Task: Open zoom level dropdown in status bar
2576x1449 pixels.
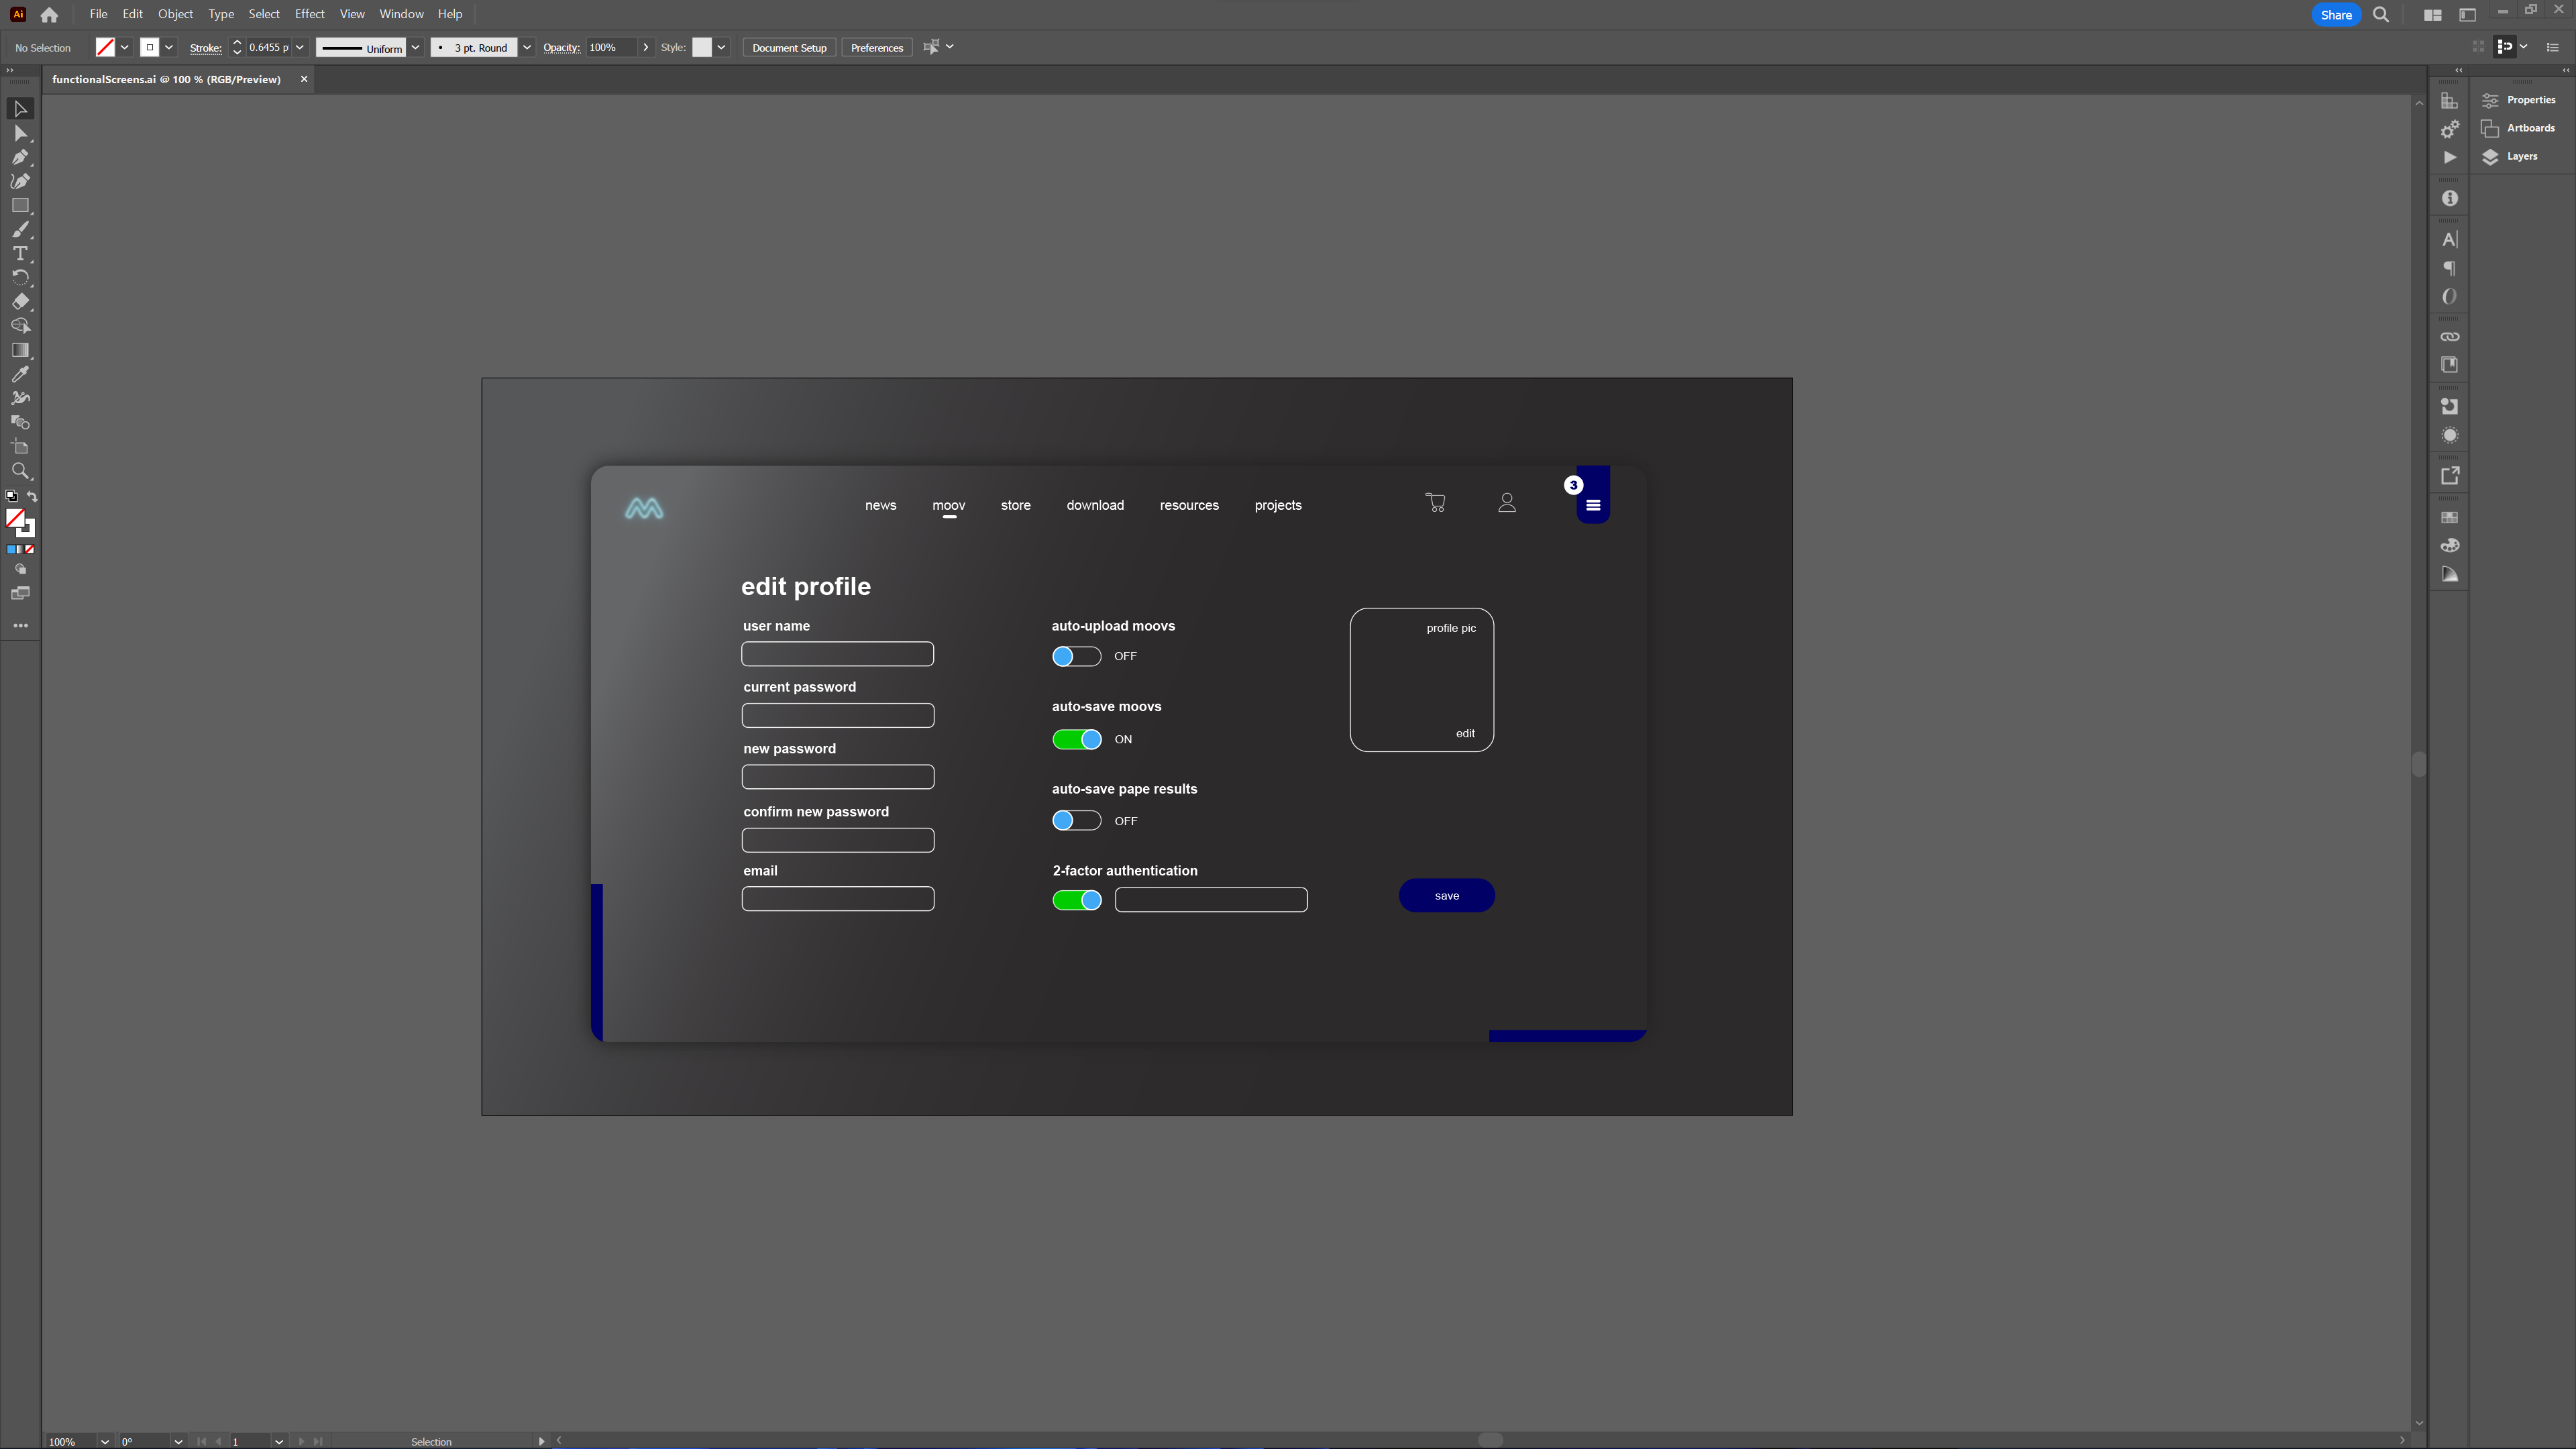Action: pos(104,1441)
